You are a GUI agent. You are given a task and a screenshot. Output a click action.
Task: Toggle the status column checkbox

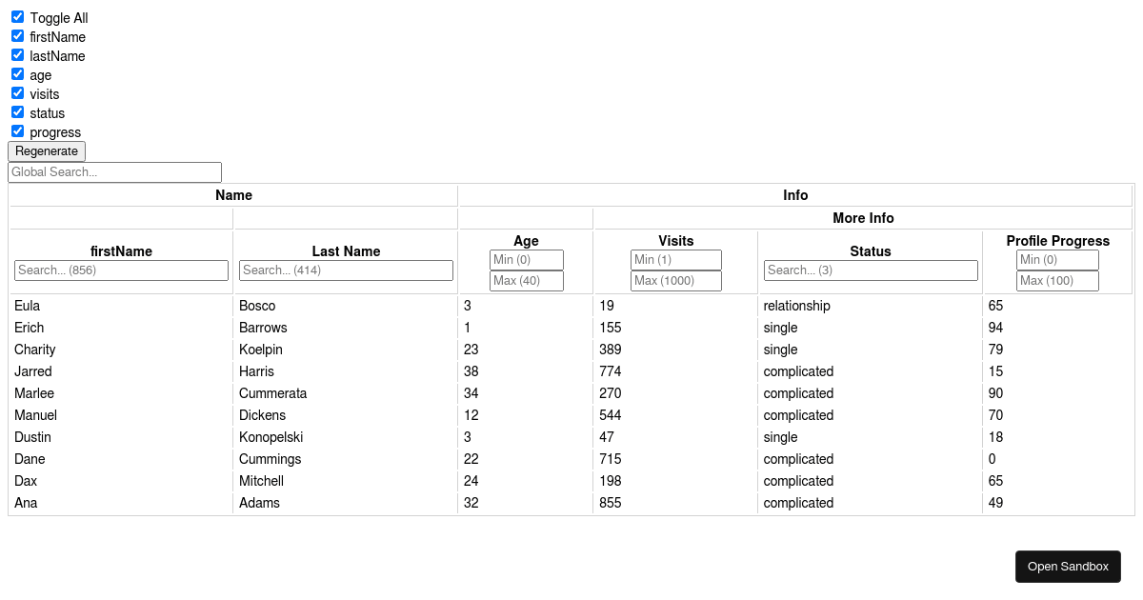pyautogui.click(x=17, y=111)
